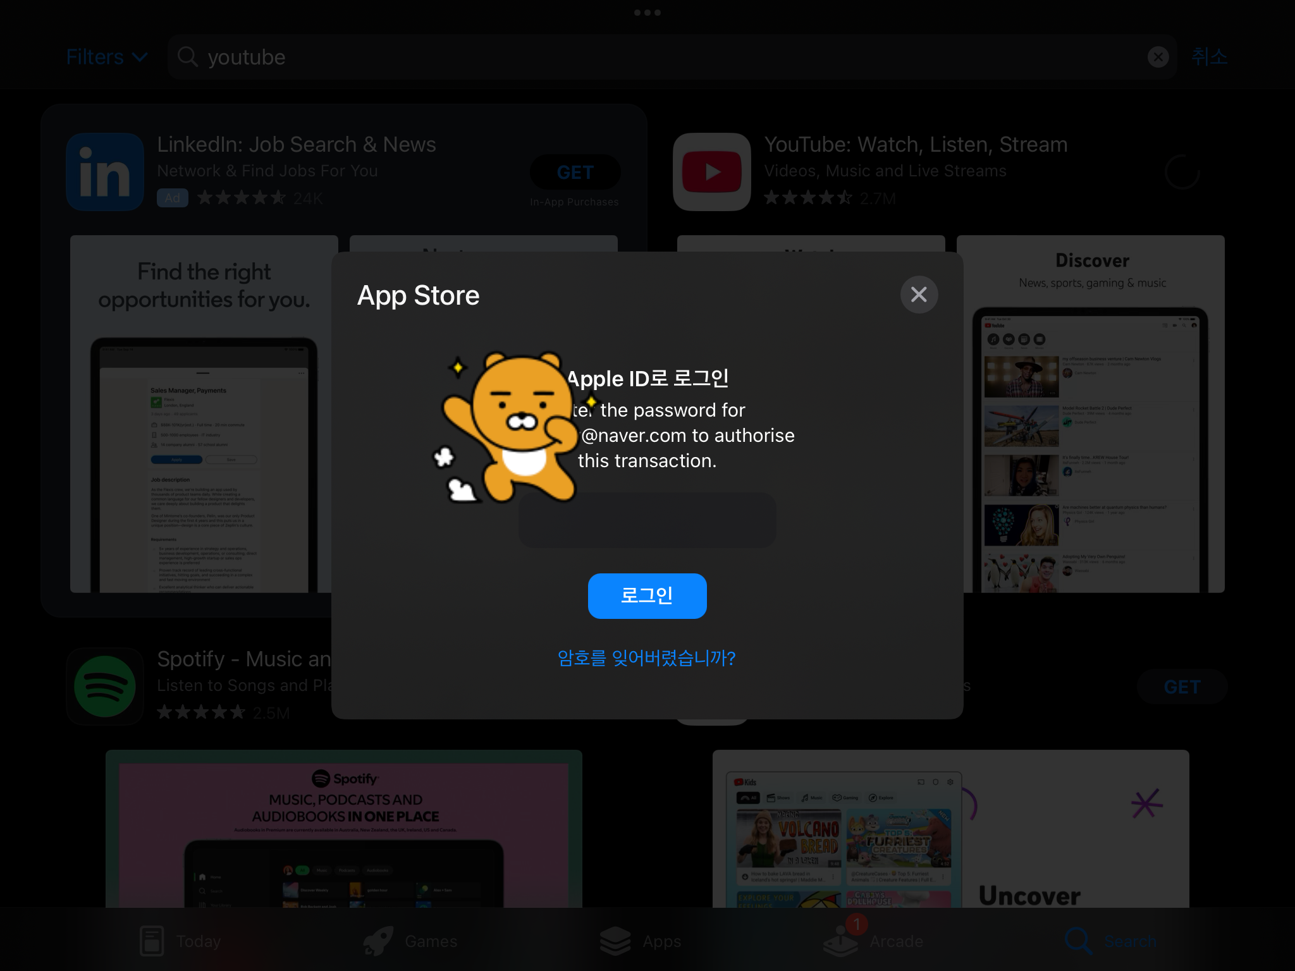Tap the magnifier icon in search field
The image size is (1295, 971).
tap(187, 56)
